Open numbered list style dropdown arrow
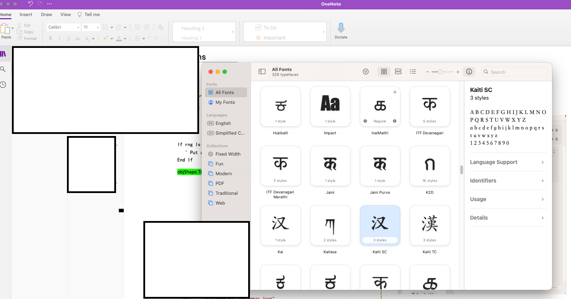This screenshot has width=571, height=299. [x=125, y=27]
